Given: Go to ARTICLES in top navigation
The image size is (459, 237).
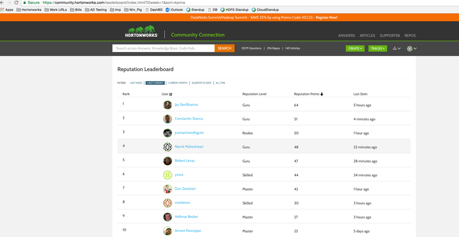Looking at the screenshot, I should (368, 36).
